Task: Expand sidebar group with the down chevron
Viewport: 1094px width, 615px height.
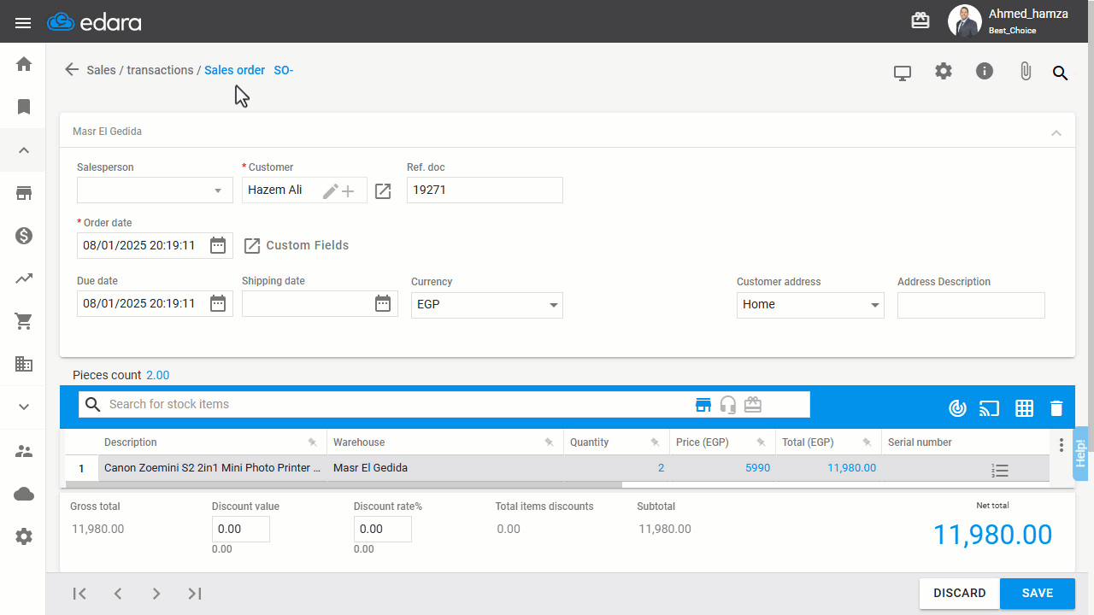Action: click(x=24, y=407)
